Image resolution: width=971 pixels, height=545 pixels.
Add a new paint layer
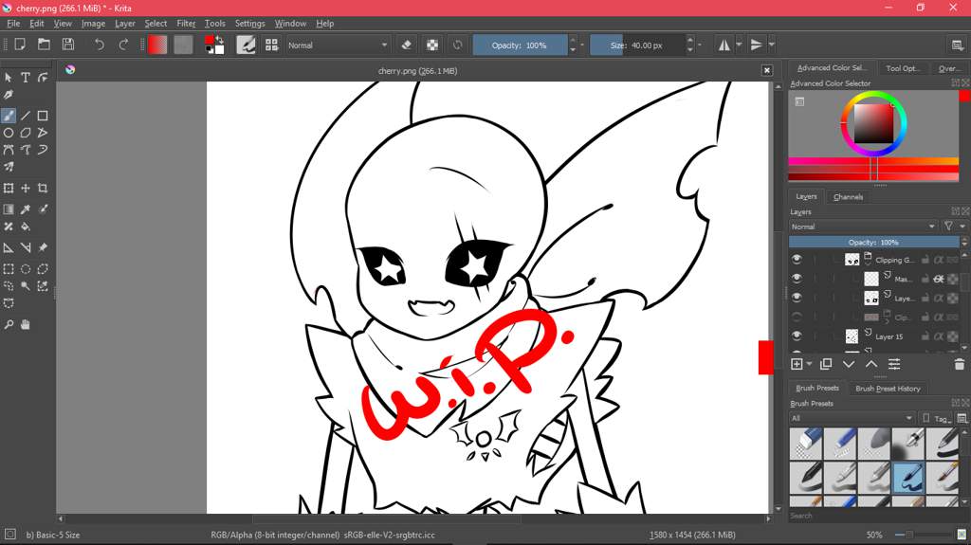pyautogui.click(x=797, y=364)
